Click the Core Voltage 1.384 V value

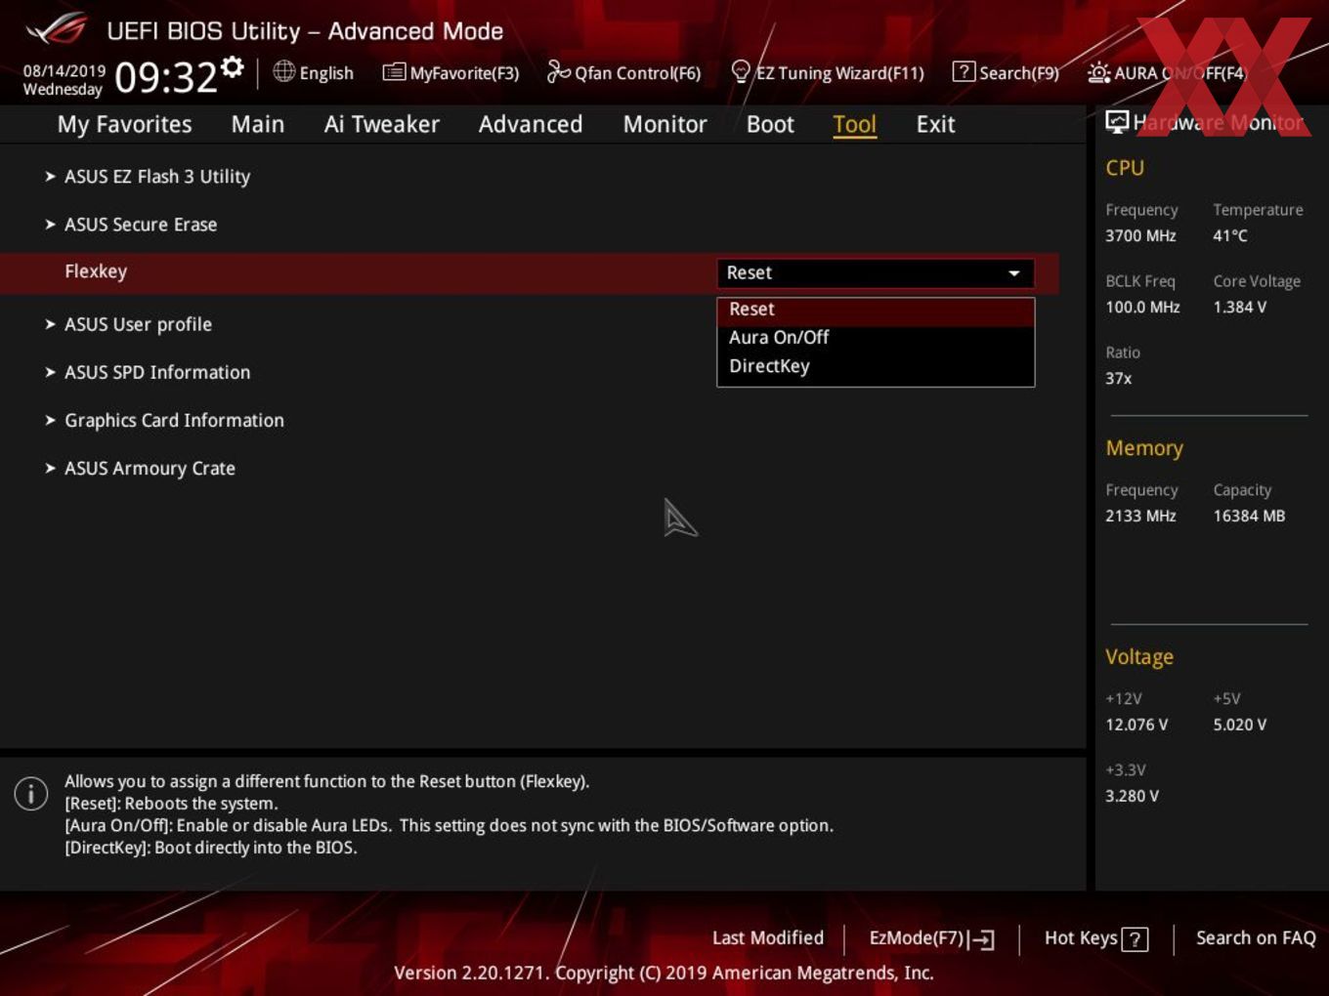[1239, 307]
